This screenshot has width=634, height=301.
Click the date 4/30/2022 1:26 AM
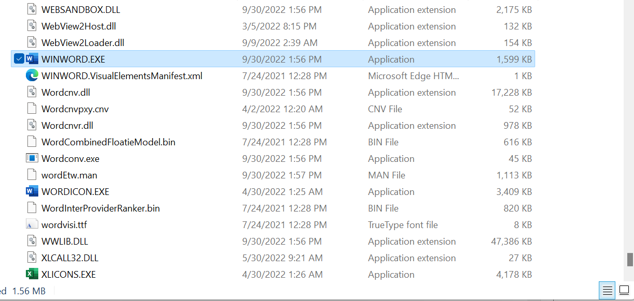[x=282, y=275]
